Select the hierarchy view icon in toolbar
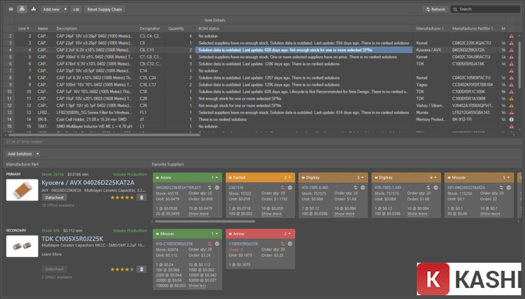 pos(22,9)
